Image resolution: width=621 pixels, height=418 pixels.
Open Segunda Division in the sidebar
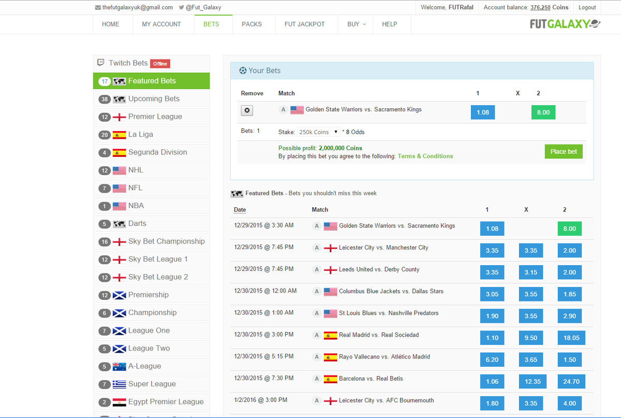coord(151,152)
